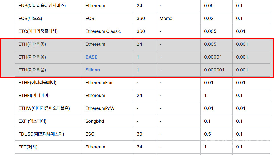Click the Ethereum Classic network cell
The width and height of the screenshot is (274, 155).
click(x=103, y=31)
